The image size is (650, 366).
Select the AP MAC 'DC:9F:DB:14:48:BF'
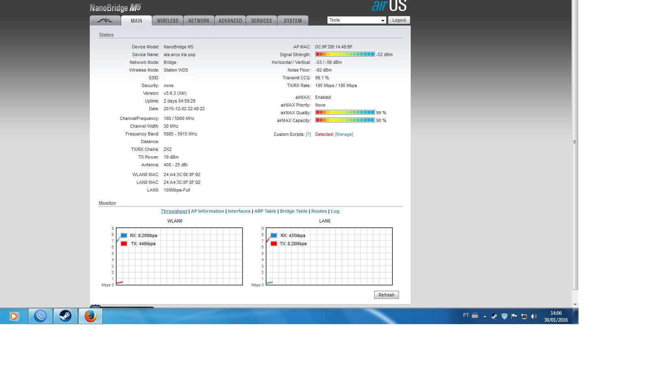334,47
